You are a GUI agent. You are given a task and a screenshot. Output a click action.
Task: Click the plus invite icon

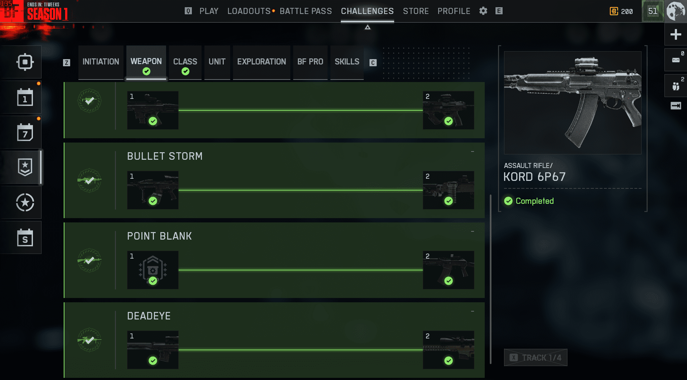coord(676,34)
